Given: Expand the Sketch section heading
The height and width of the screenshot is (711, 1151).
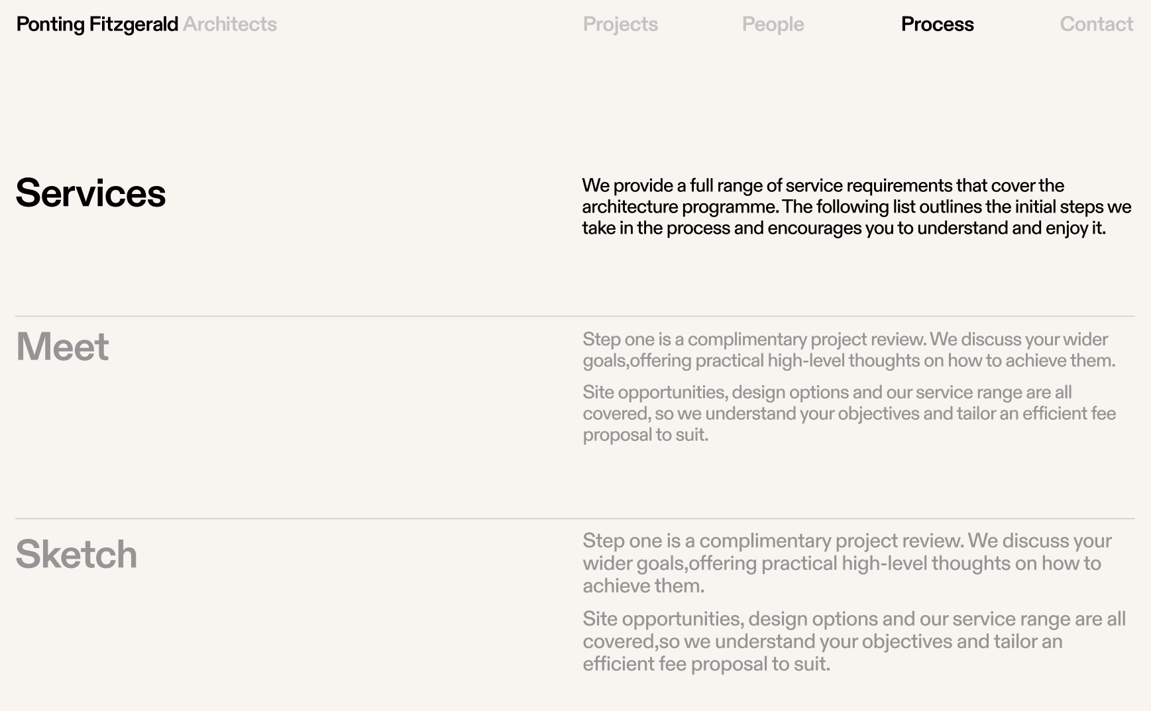Looking at the screenshot, I should coord(76,554).
